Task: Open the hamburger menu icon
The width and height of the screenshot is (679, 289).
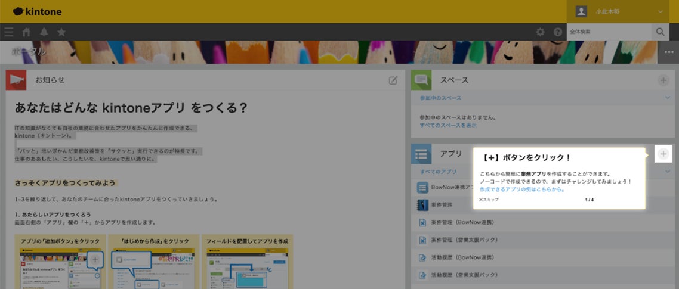Action: click(9, 32)
